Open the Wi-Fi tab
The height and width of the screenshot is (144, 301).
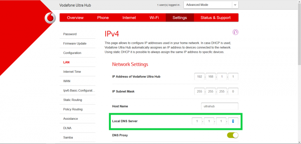click(154, 18)
